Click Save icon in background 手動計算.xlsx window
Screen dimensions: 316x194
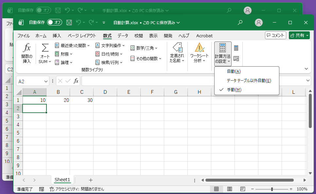click(x=58, y=10)
